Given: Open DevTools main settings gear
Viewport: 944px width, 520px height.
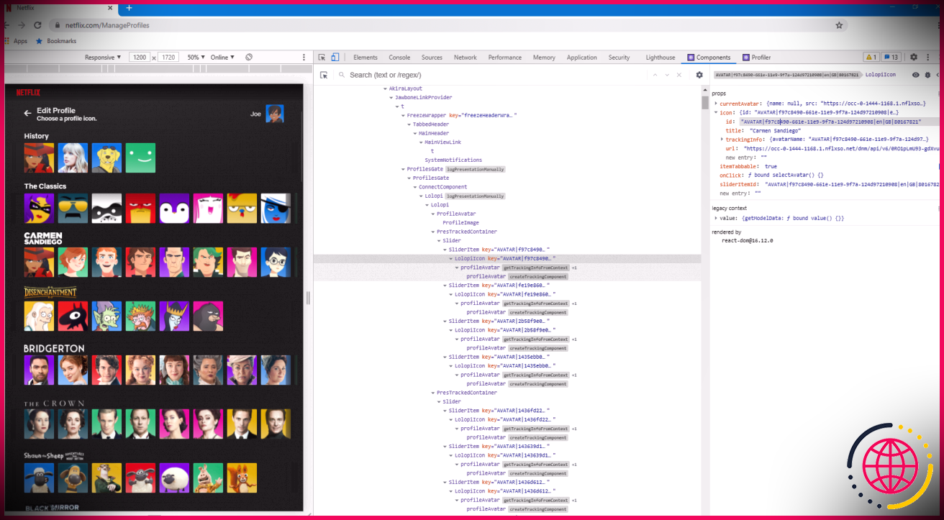Looking at the screenshot, I should 914,58.
